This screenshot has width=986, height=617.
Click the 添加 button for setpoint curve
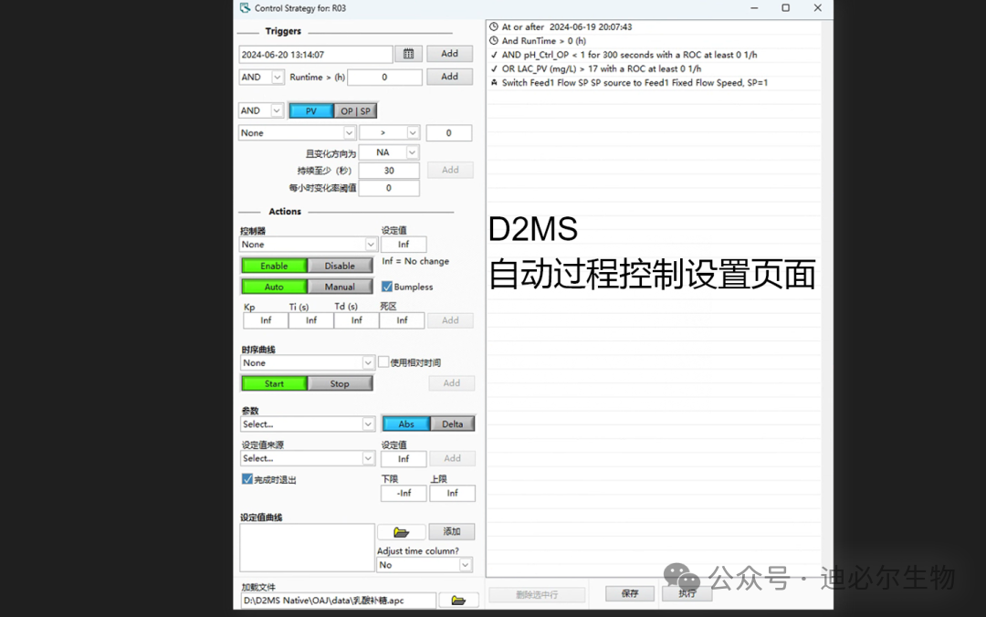pos(452,532)
